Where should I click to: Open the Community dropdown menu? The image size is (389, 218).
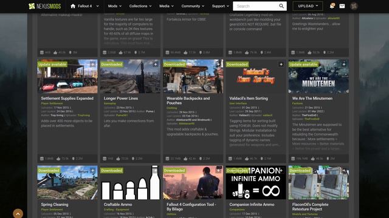point(193,6)
